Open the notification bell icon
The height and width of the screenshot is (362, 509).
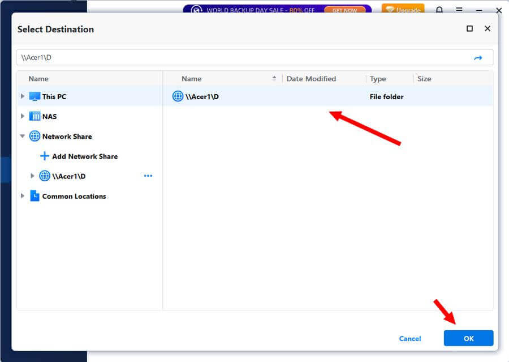(439, 10)
